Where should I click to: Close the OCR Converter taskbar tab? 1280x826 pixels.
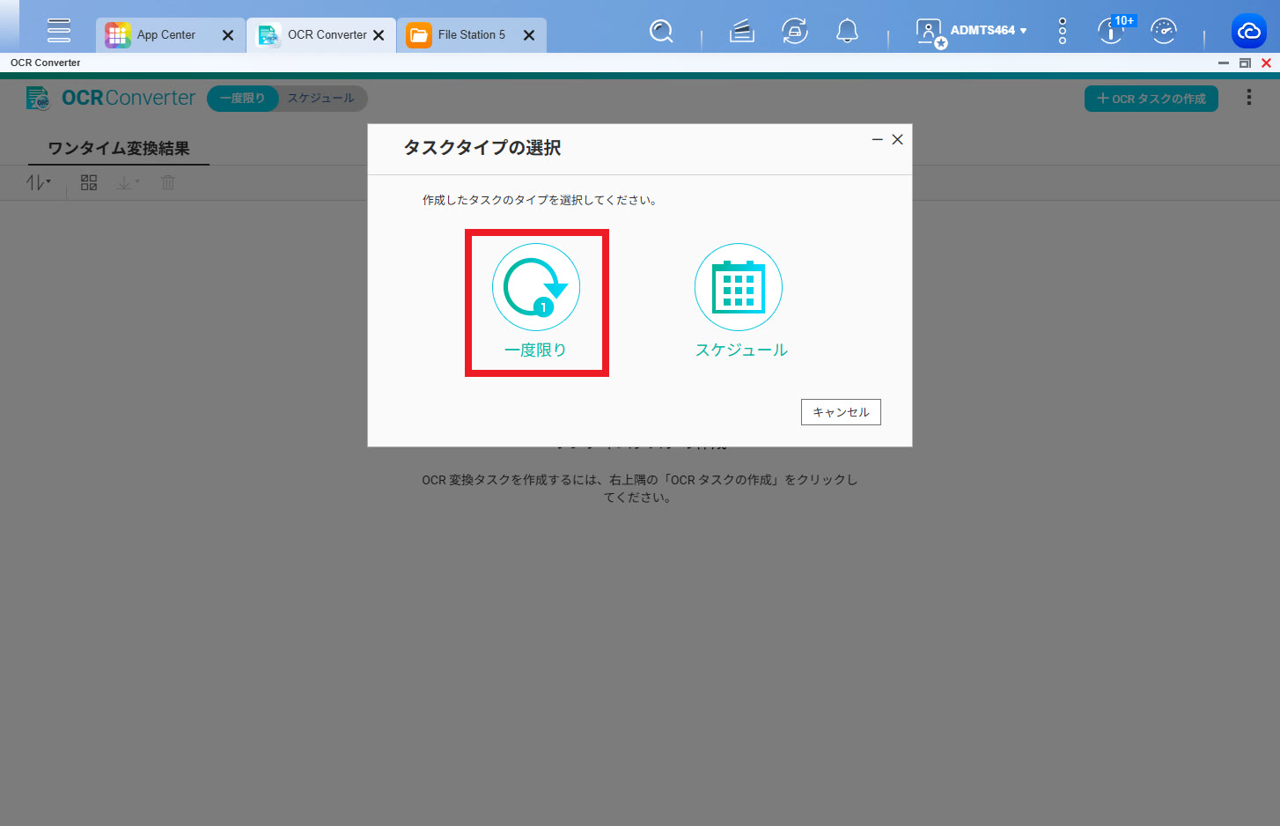(379, 35)
